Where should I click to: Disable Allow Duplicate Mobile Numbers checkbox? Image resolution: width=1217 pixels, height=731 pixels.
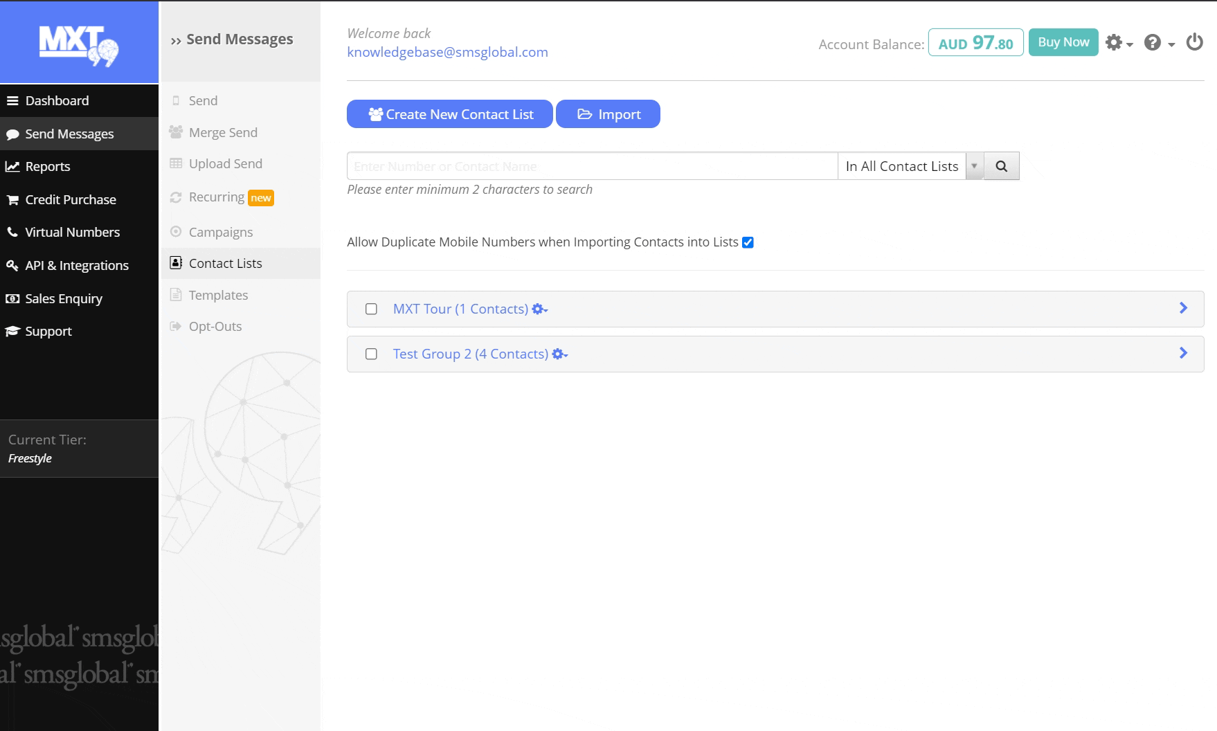click(x=748, y=242)
